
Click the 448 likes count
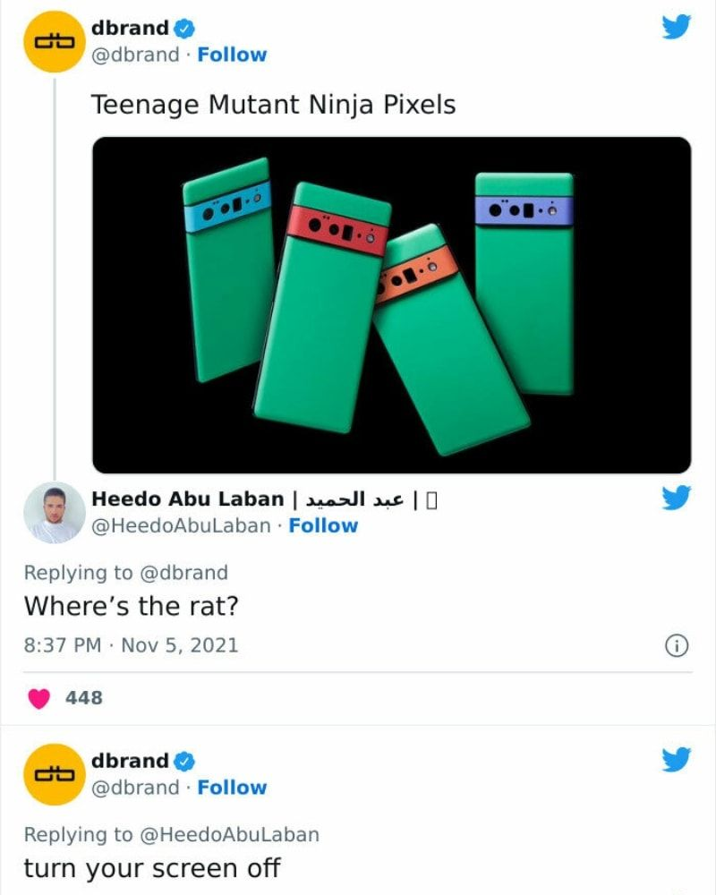(x=84, y=698)
